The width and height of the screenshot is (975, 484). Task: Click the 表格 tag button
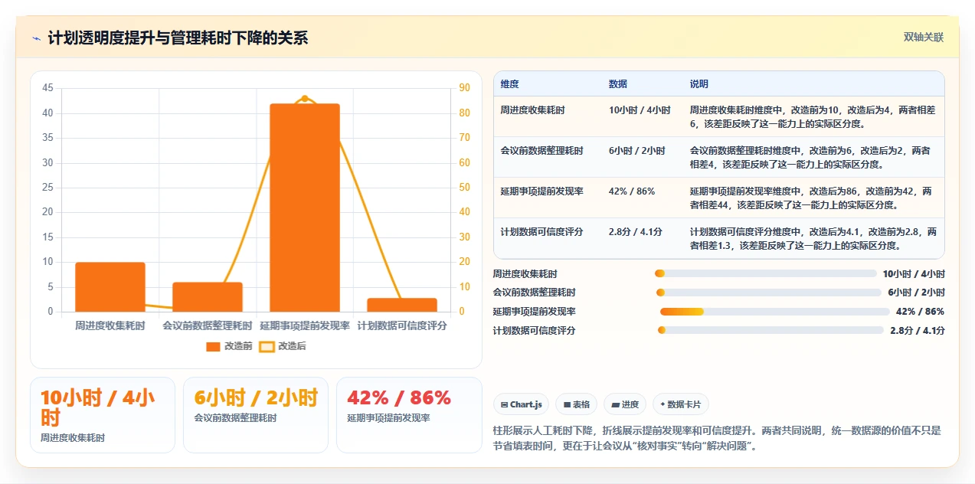pyautogui.click(x=576, y=404)
